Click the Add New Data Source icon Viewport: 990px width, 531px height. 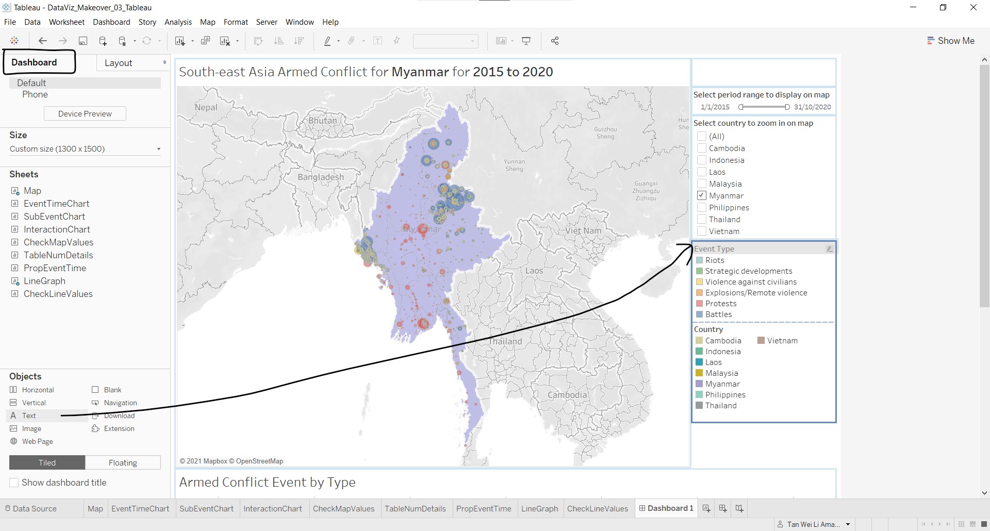(103, 41)
